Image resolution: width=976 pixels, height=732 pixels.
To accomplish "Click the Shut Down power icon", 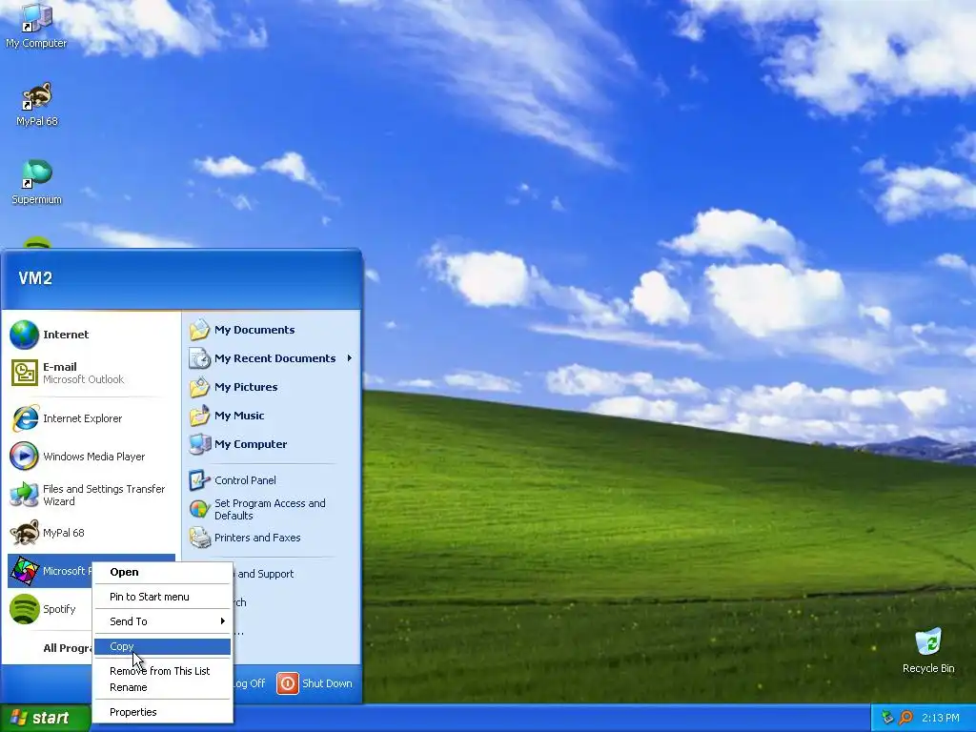I will coord(288,683).
